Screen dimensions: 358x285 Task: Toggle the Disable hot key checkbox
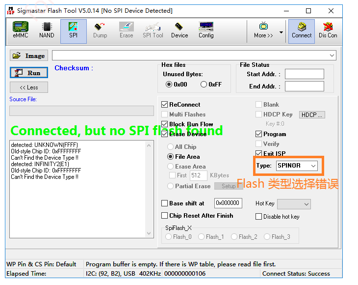[x=258, y=216]
